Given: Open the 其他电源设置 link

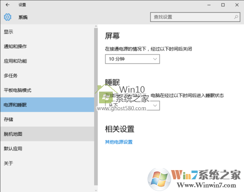Looking at the screenshot, I should (119, 142).
